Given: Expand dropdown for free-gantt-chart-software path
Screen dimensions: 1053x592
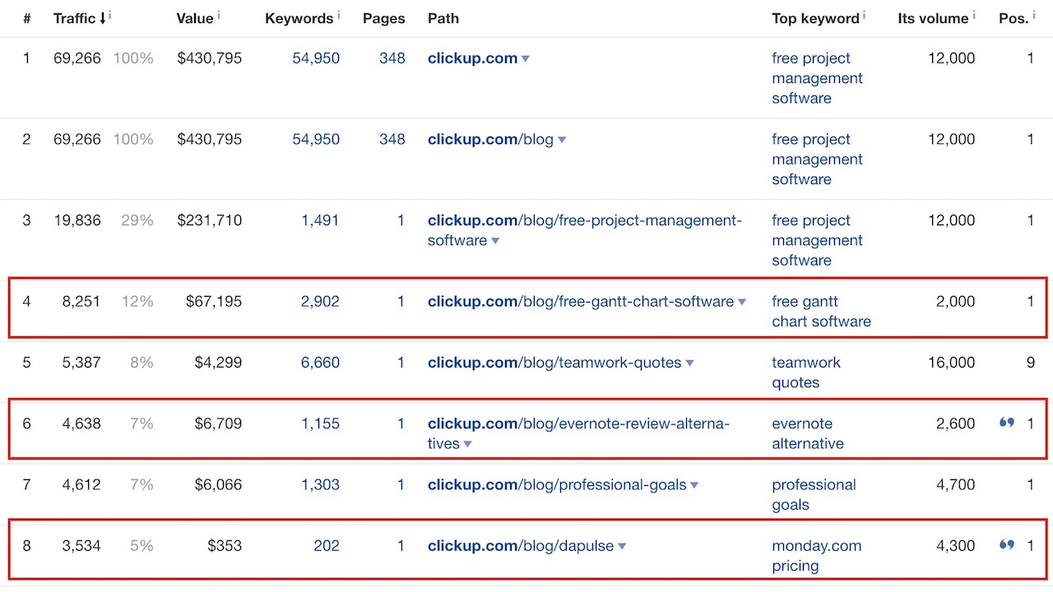Looking at the screenshot, I should (x=742, y=303).
